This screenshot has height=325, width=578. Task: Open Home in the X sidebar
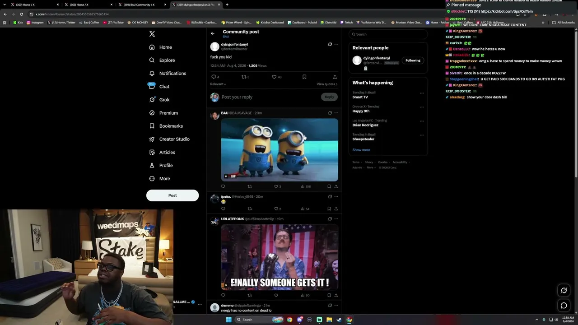tap(161, 47)
